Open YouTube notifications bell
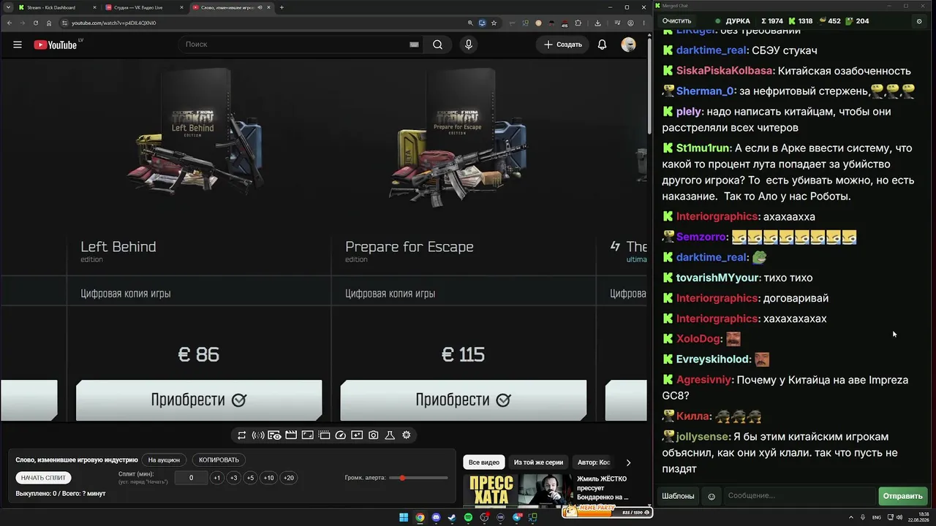Image resolution: width=936 pixels, height=526 pixels. click(602, 45)
